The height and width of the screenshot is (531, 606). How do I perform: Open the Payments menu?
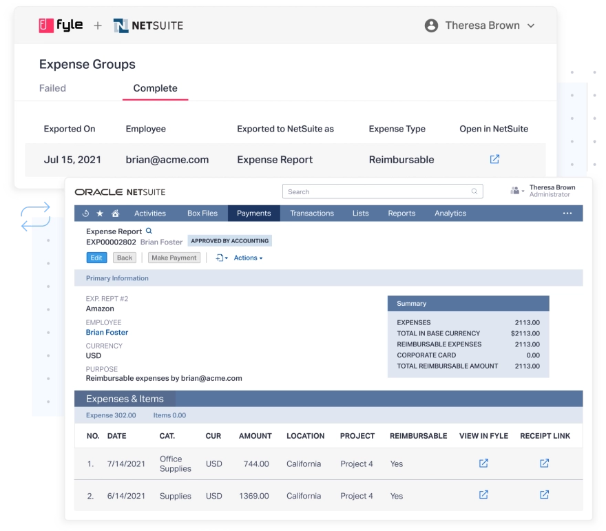[254, 214]
